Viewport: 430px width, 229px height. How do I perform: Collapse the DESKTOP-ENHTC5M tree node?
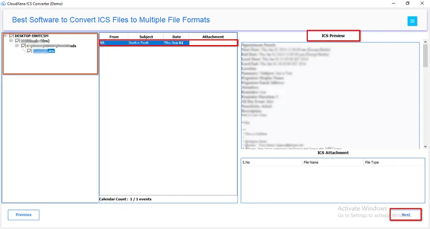5,36
